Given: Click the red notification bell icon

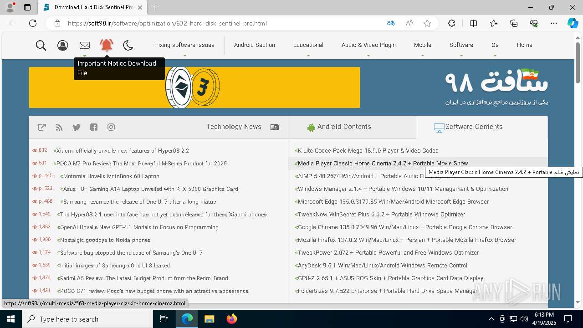Looking at the screenshot, I should [107, 45].
